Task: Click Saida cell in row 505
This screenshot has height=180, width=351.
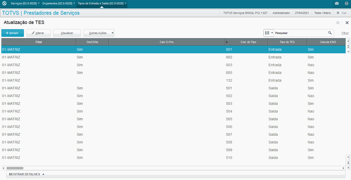Action: (273, 119)
